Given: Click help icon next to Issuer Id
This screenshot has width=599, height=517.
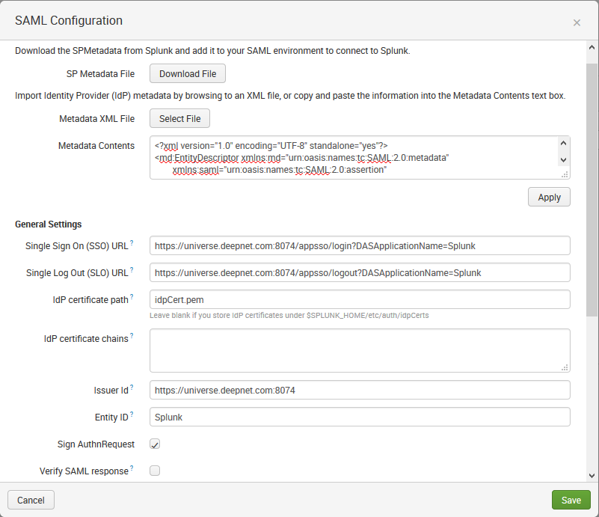Looking at the screenshot, I should tap(132, 388).
